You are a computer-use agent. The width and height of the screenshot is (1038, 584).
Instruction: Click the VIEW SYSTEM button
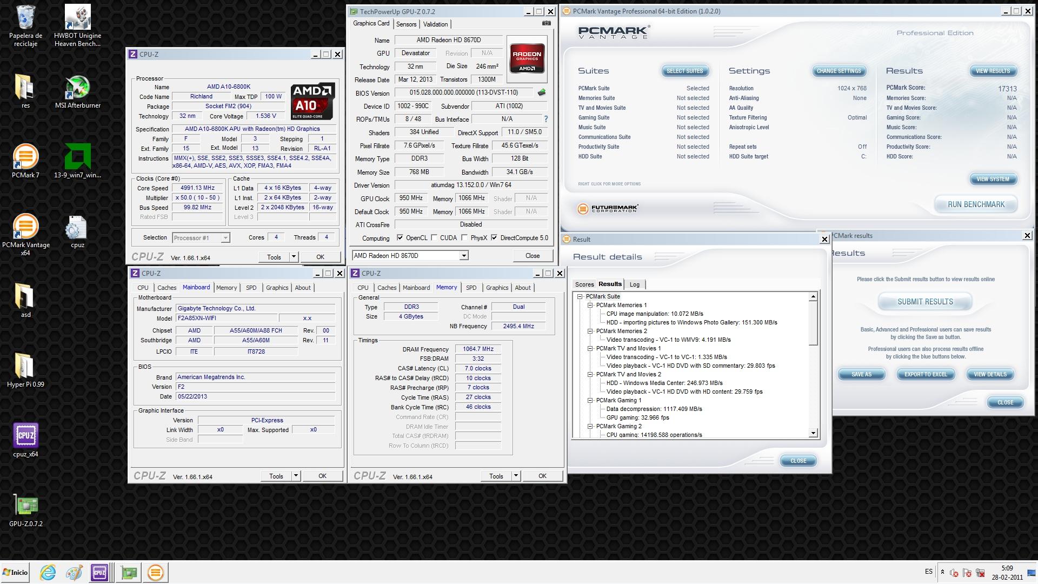[993, 179]
